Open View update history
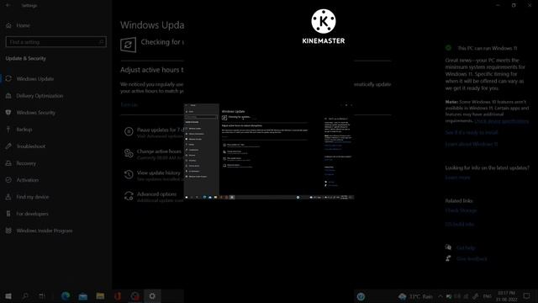Image resolution: width=538 pixels, height=303 pixels. point(159,173)
